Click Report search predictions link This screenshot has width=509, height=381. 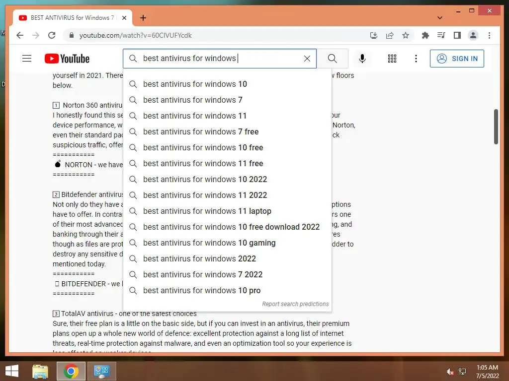pos(295,304)
